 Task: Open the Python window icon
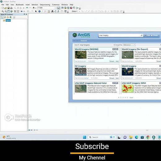click(74, 8)
